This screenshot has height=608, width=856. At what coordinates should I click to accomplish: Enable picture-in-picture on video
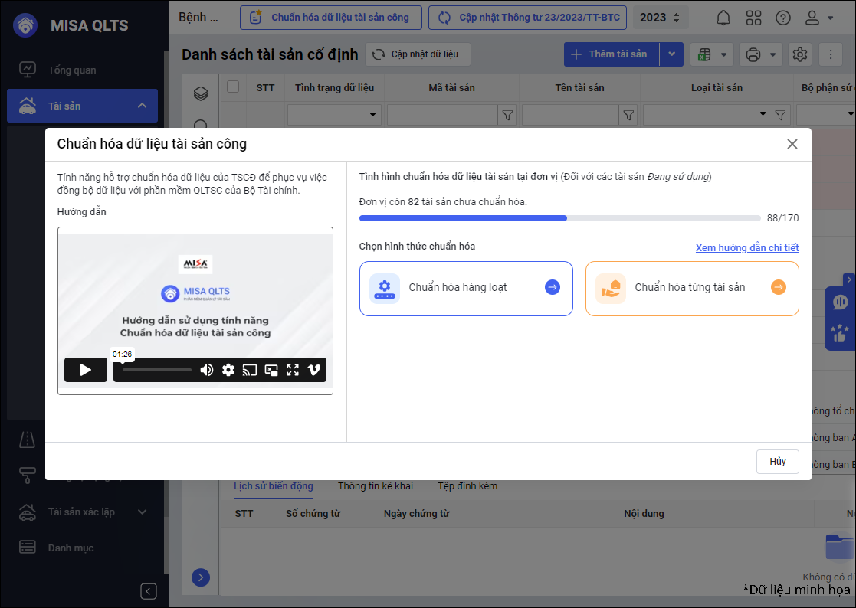coord(271,370)
